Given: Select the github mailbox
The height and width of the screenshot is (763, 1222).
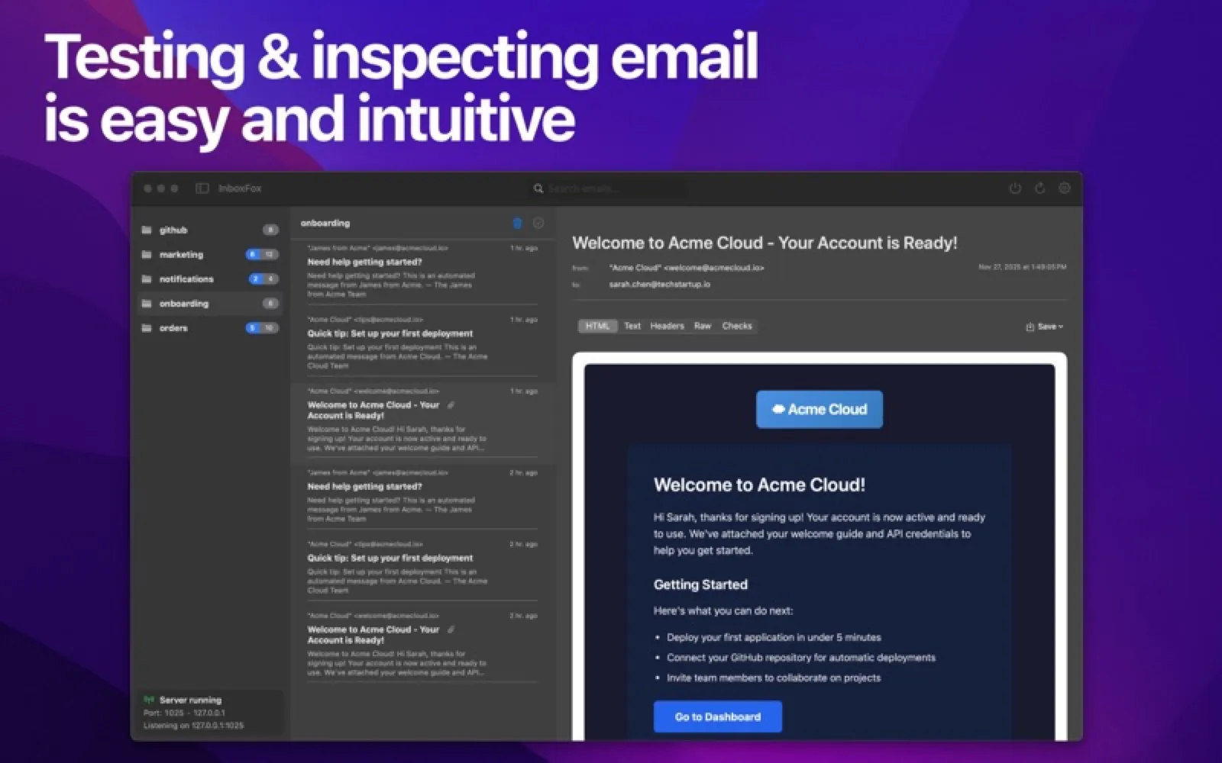Looking at the screenshot, I should pyautogui.click(x=209, y=230).
